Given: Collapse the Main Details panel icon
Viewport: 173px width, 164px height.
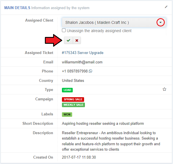Looking at the screenshot, I should point(166,7).
